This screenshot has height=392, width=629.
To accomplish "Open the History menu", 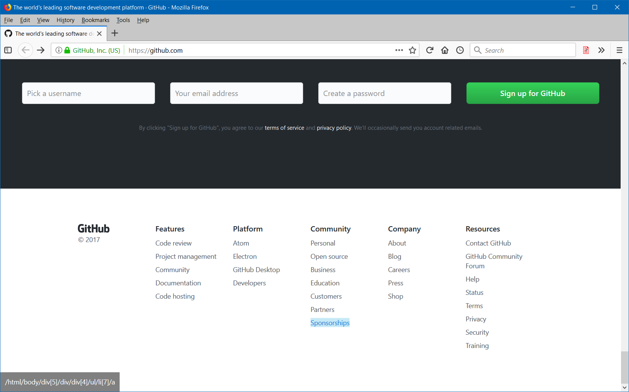I will click(x=65, y=20).
